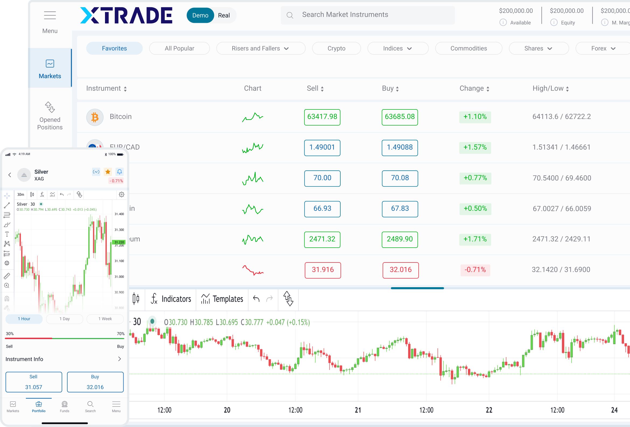Image resolution: width=630 pixels, height=427 pixels.
Task: Switch to the All Popular tab
Action: click(180, 48)
